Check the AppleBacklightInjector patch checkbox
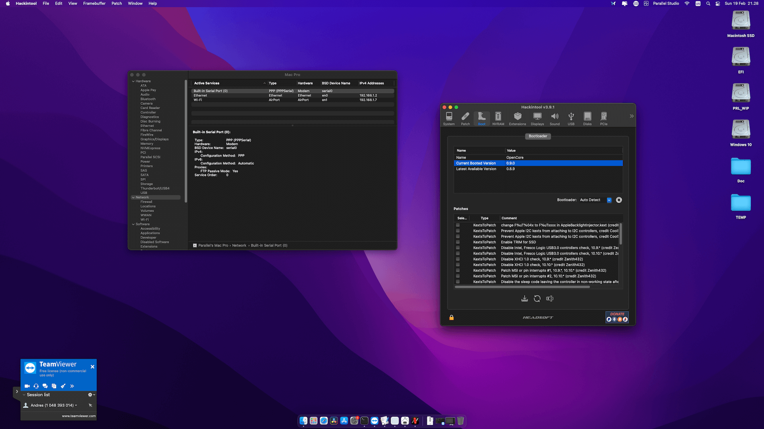This screenshot has width=764, height=429. (x=458, y=225)
